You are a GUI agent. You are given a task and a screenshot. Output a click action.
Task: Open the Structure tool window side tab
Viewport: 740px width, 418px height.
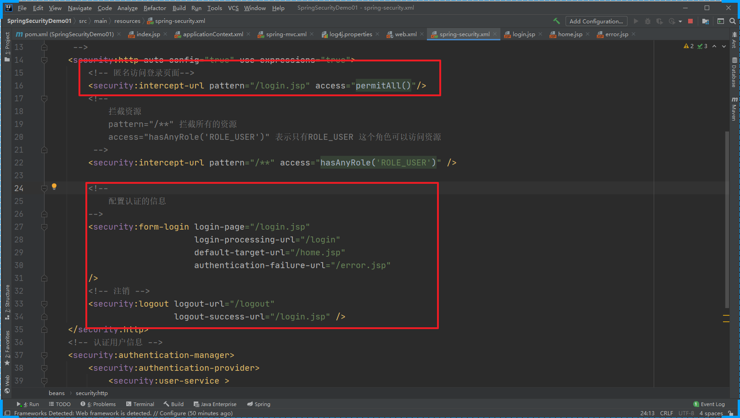tap(7, 302)
